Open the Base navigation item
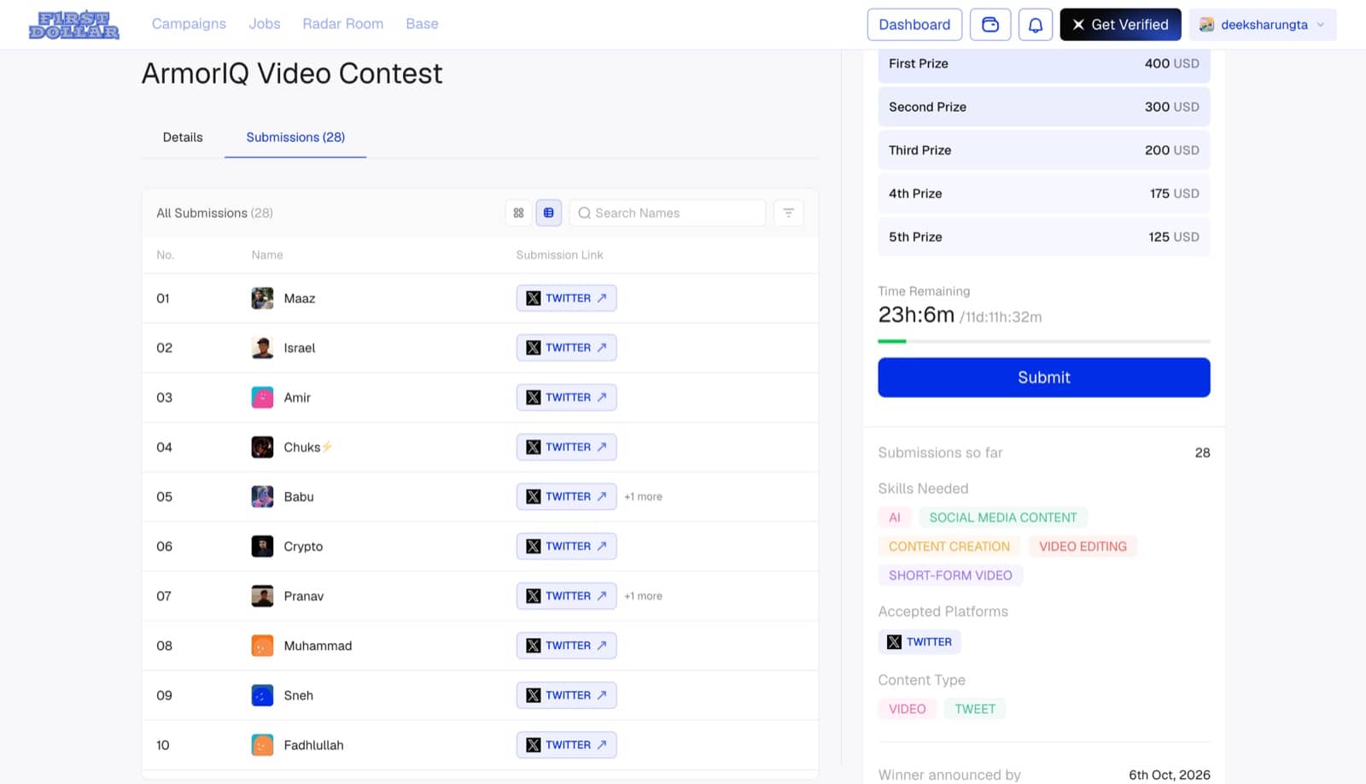This screenshot has width=1366, height=784. [422, 24]
